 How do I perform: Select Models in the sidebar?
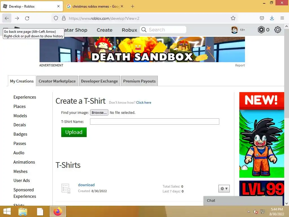tap(20, 116)
